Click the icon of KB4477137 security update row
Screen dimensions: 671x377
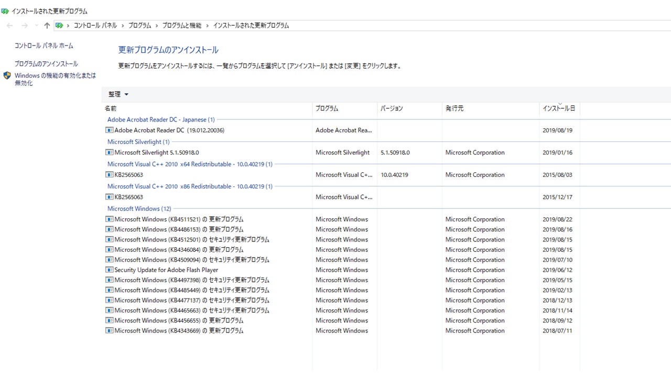[109, 300]
